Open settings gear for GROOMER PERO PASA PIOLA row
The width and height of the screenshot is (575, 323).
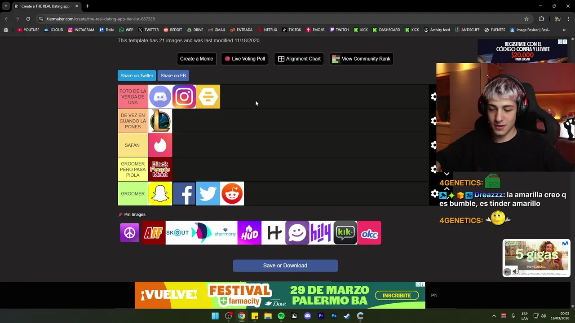click(434, 170)
